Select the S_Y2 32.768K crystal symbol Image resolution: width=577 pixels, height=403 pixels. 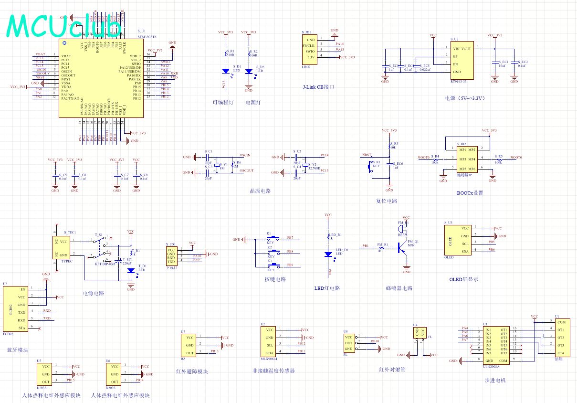(304, 165)
